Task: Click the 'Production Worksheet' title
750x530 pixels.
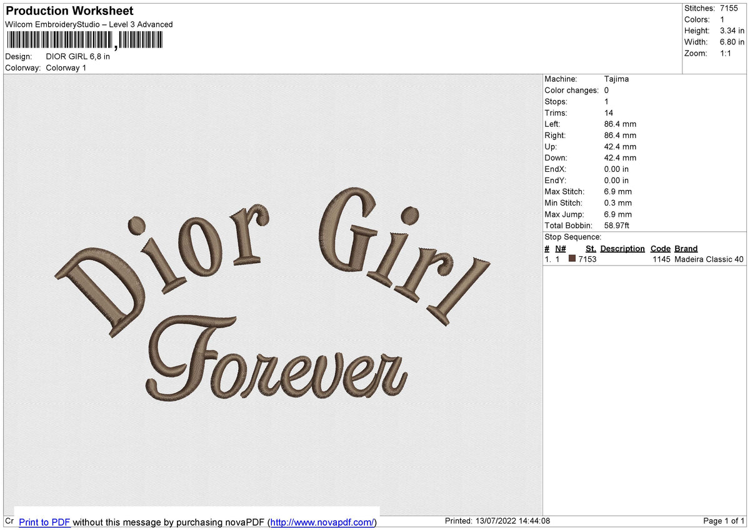Action: (x=69, y=11)
